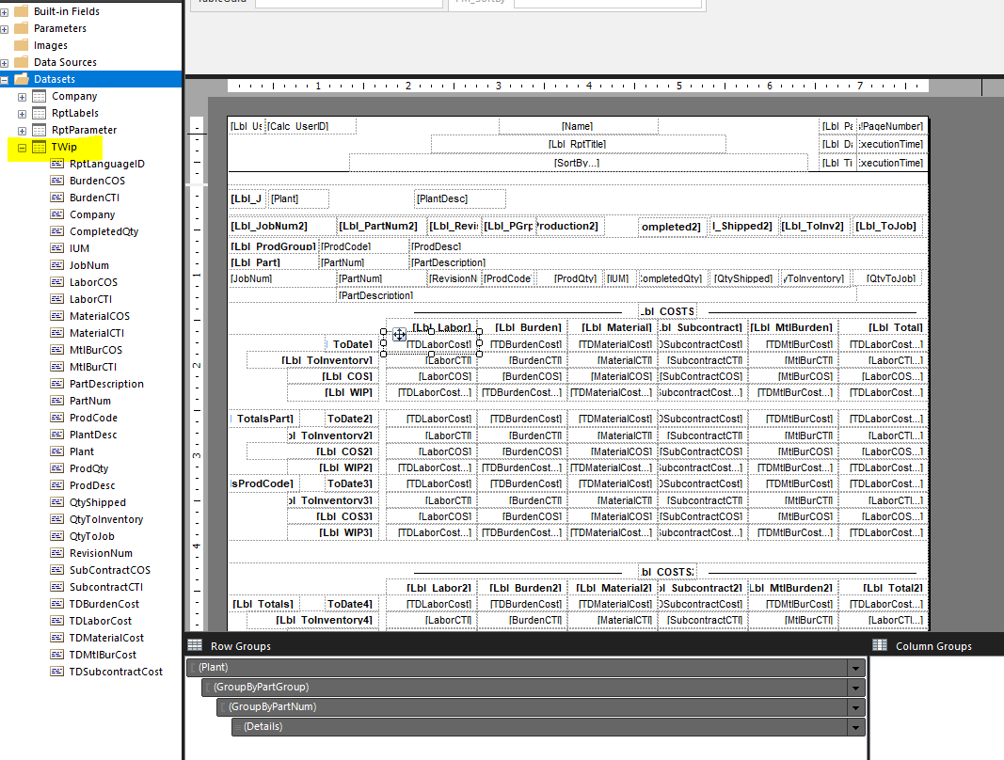The image size is (1004, 760).
Task: Click the CompletedQty field icon
Action: click(57, 231)
